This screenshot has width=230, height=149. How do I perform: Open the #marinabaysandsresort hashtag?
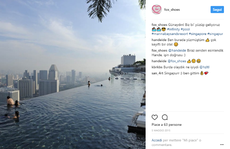pyautogui.click(x=170, y=34)
